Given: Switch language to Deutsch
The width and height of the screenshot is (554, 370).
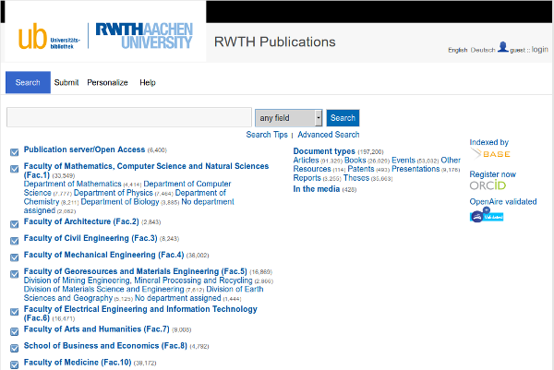Looking at the screenshot, I should [x=482, y=50].
